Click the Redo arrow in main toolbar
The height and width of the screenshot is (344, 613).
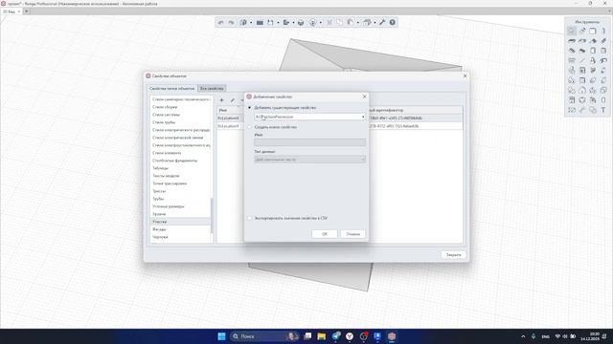[231, 23]
